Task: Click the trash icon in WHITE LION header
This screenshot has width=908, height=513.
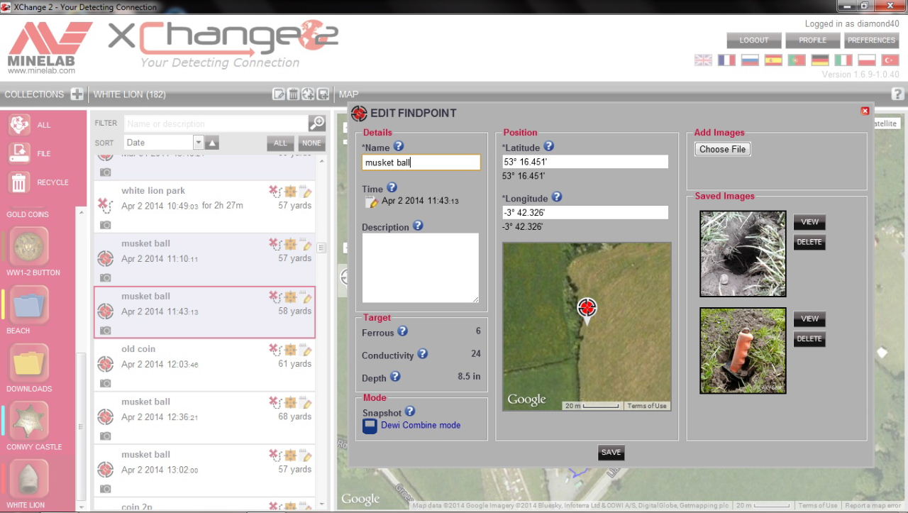Action: click(294, 94)
